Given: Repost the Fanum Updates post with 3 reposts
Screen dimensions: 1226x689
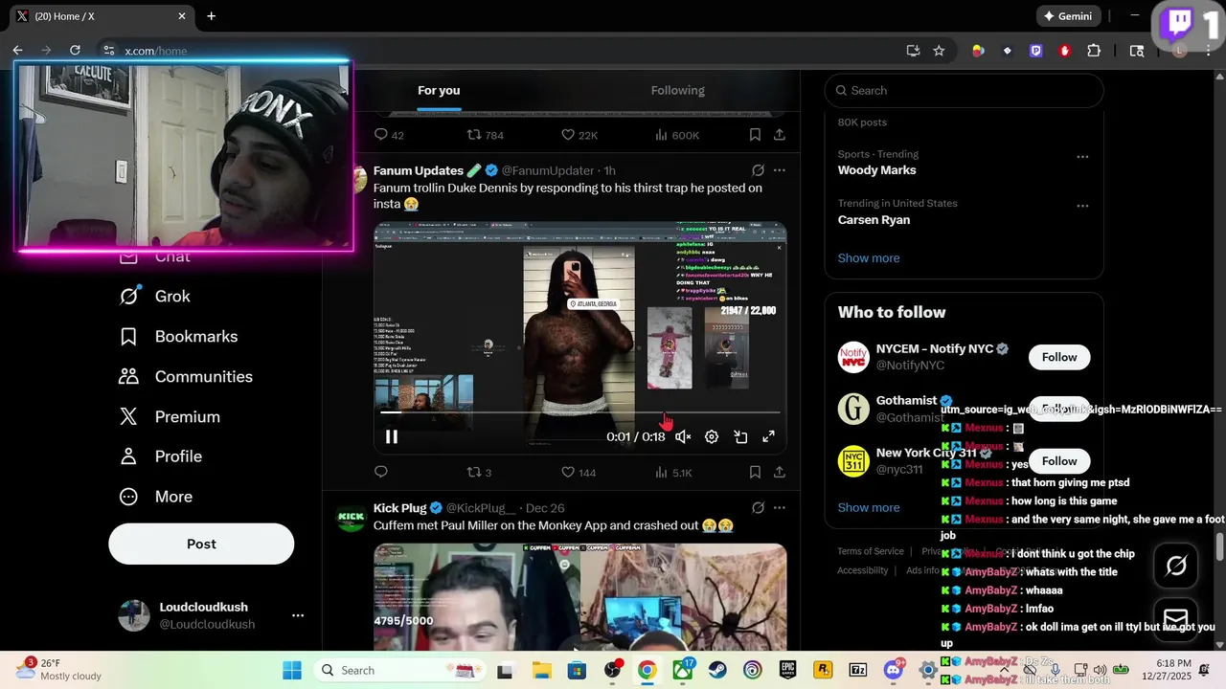Looking at the screenshot, I should point(479,472).
